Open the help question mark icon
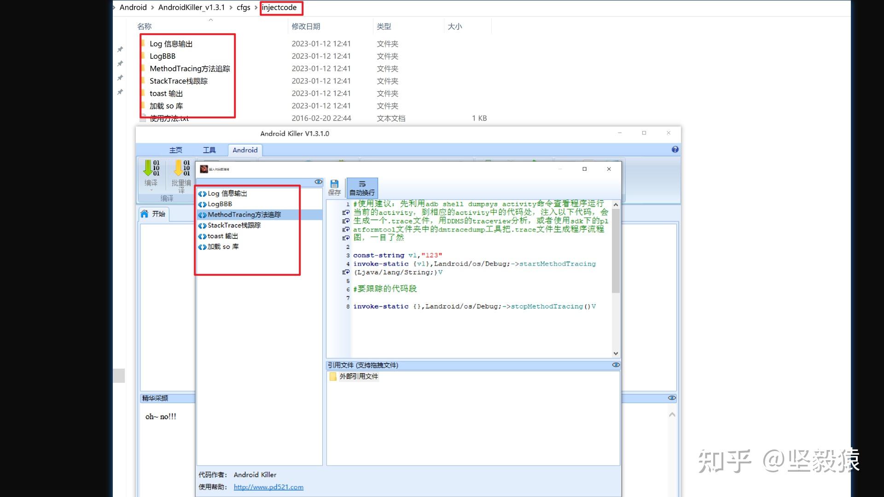The width and height of the screenshot is (884, 497). [675, 150]
